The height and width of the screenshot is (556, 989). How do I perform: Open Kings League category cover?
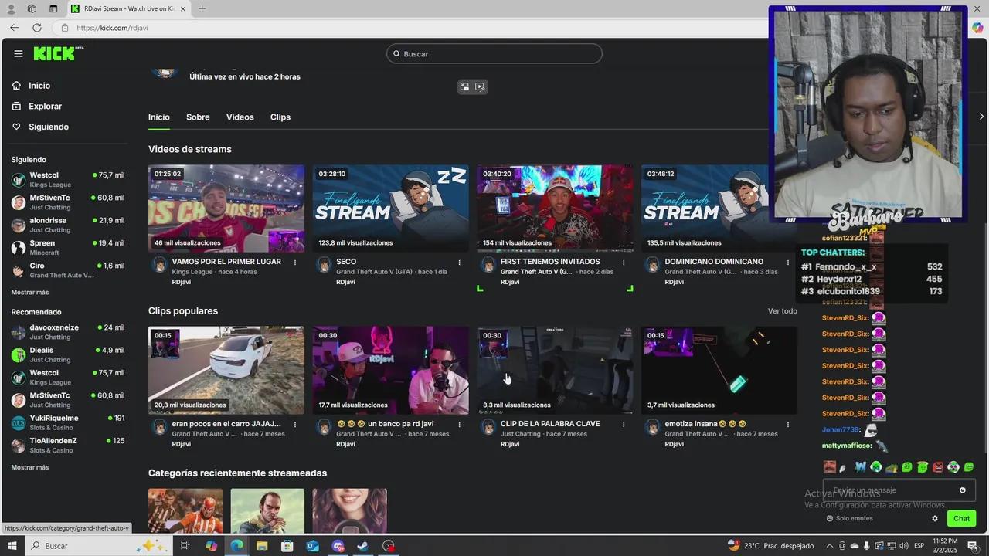pos(185,511)
